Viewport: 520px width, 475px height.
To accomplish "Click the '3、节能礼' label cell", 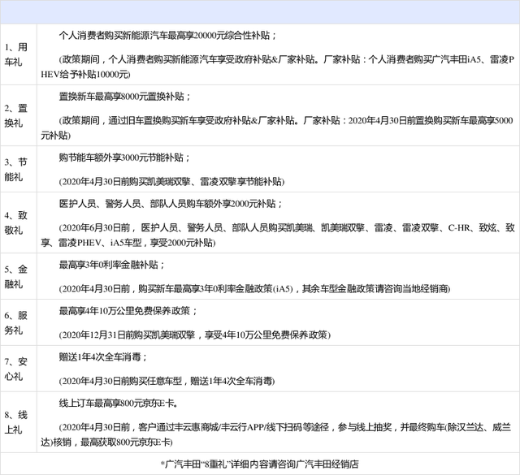I will coord(16,168).
